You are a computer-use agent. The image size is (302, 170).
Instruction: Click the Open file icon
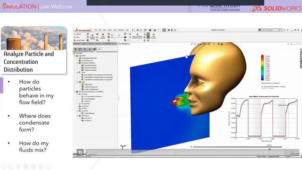(x=145, y=30)
